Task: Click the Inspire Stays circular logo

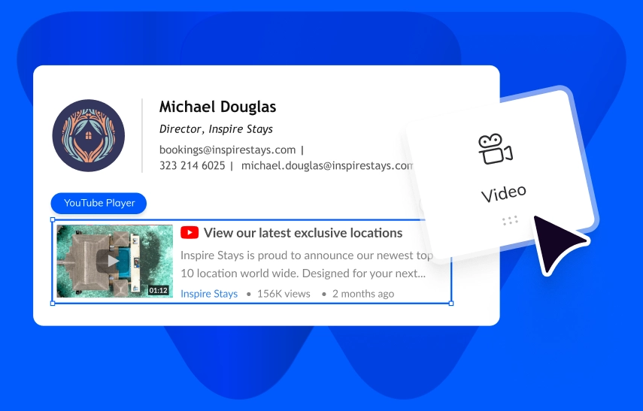Action: coord(89,135)
